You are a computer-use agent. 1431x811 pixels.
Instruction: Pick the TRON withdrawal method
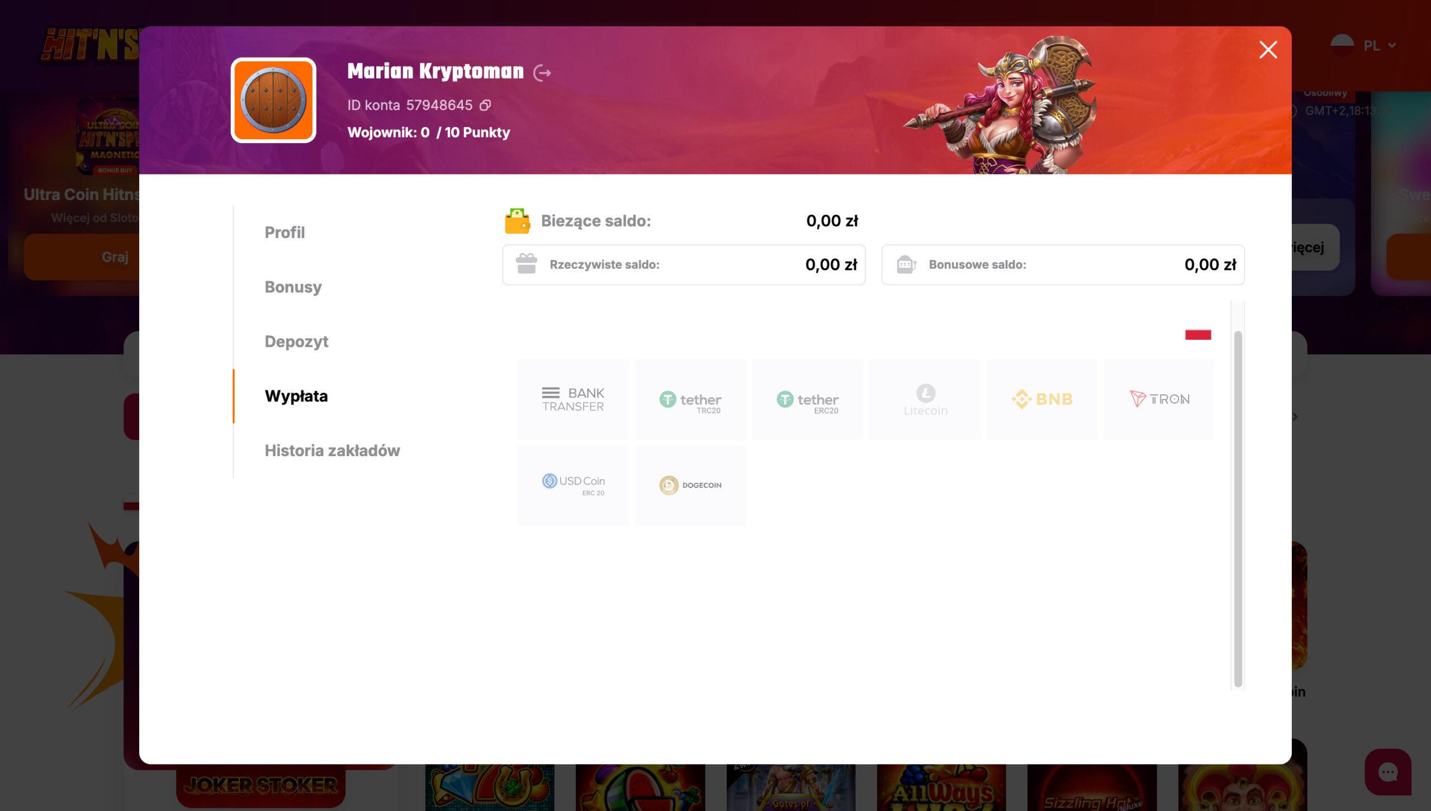point(1159,400)
